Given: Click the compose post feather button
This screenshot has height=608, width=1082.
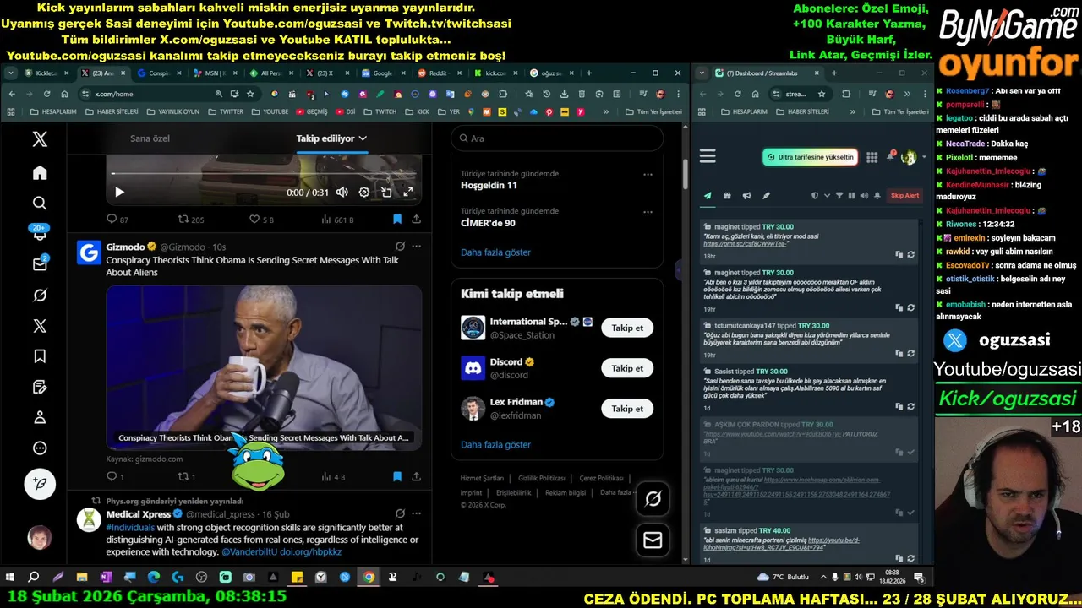Looking at the screenshot, I should point(40,484).
